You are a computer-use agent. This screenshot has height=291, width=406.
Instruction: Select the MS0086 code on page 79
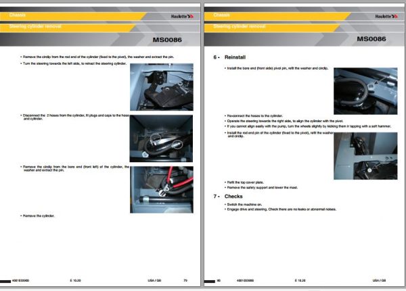coord(167,40)
